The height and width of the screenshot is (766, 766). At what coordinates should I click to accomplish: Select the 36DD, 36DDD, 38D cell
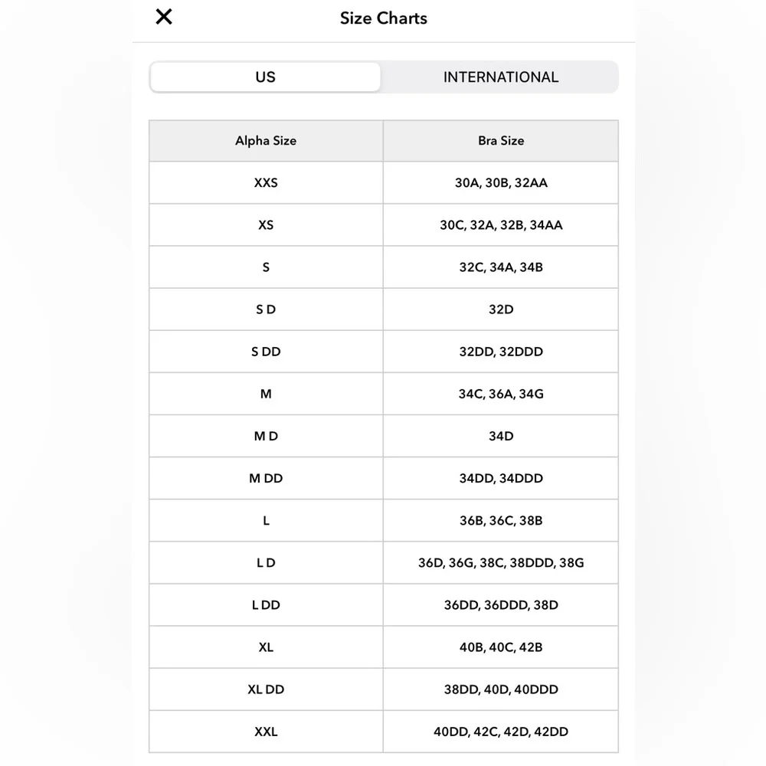pyautogui.click(x=501, y=605)
